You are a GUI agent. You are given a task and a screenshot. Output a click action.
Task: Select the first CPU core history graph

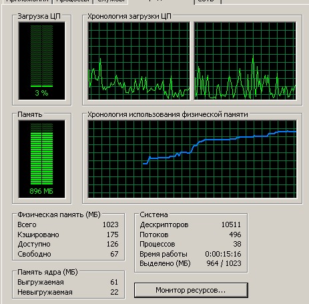click(139, 61)
